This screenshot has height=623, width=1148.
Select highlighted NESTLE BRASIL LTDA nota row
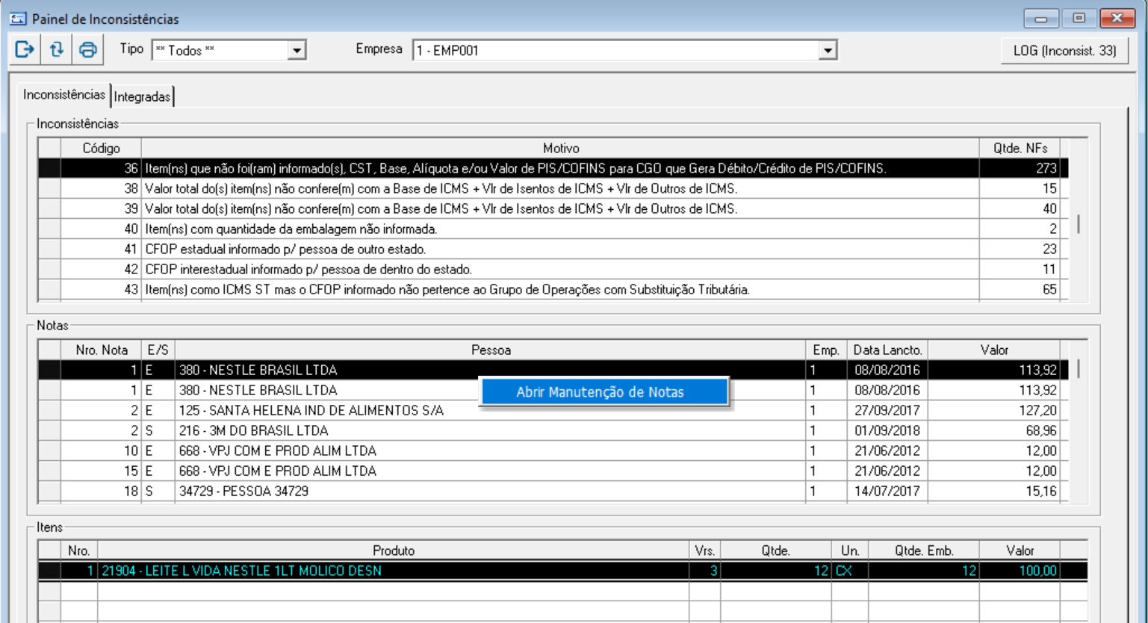pos(553,370)
